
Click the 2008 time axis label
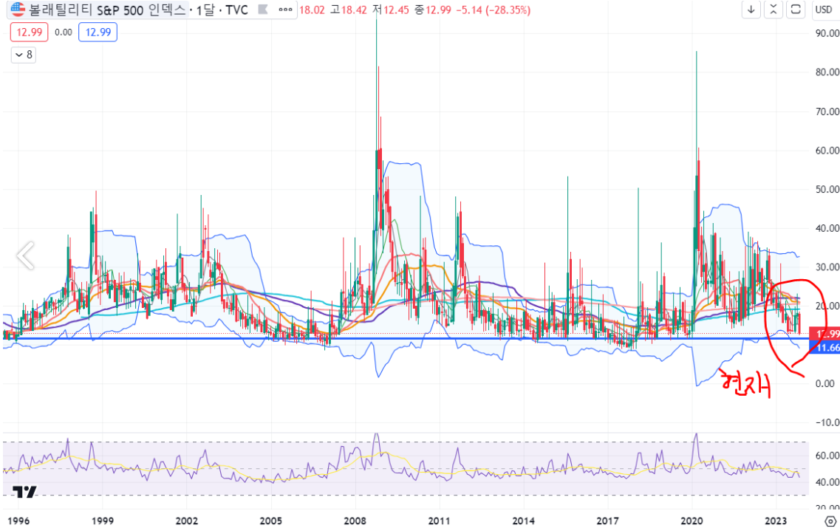355,521
